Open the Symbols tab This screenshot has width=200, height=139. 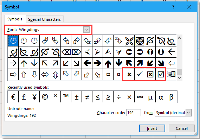(x=15, y=19)
